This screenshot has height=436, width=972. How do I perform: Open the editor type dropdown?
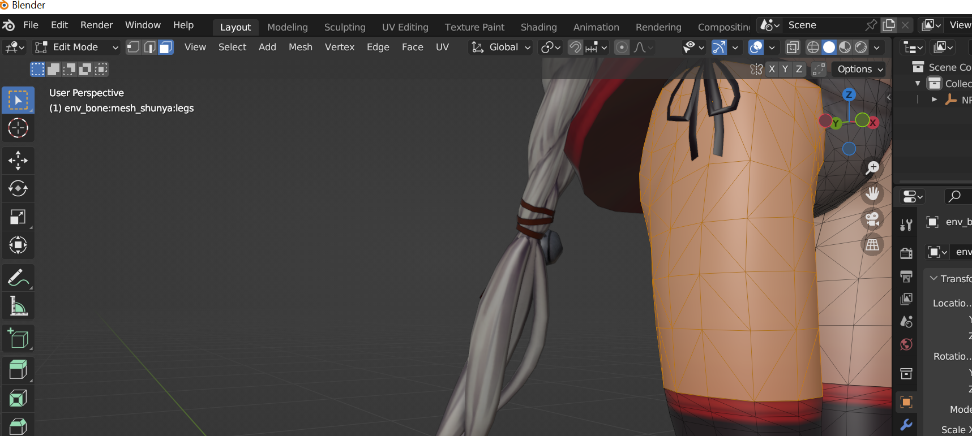tap(15, 47)
